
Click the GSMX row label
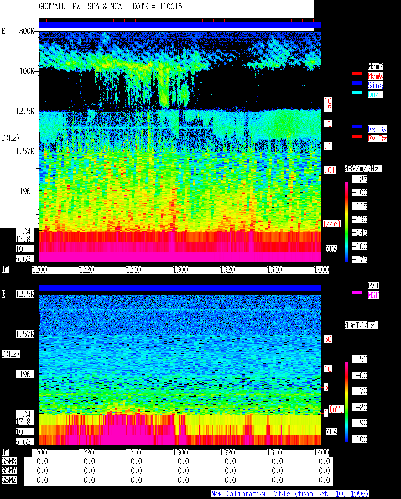[x=9, y=461]
